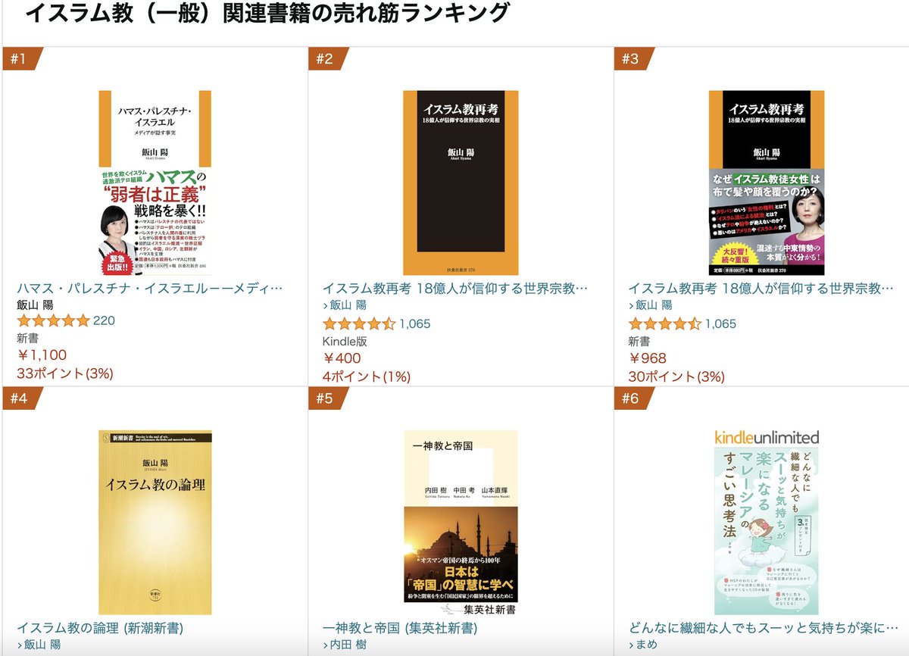Open the #4 yellow イスラム教の論理 cover
The image size is (909, 656).
point(155,523)
